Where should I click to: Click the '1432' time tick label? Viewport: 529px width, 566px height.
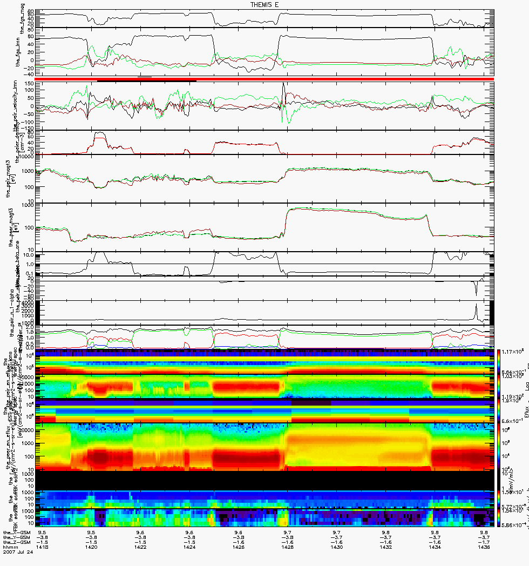(x=386, y=547)
